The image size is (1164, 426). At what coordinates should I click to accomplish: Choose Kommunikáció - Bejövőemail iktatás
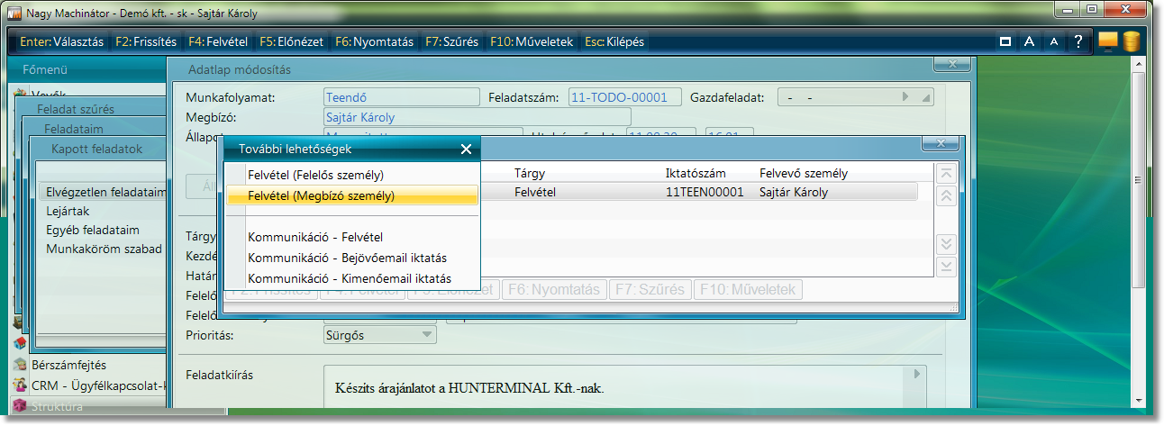pos(351,258)
